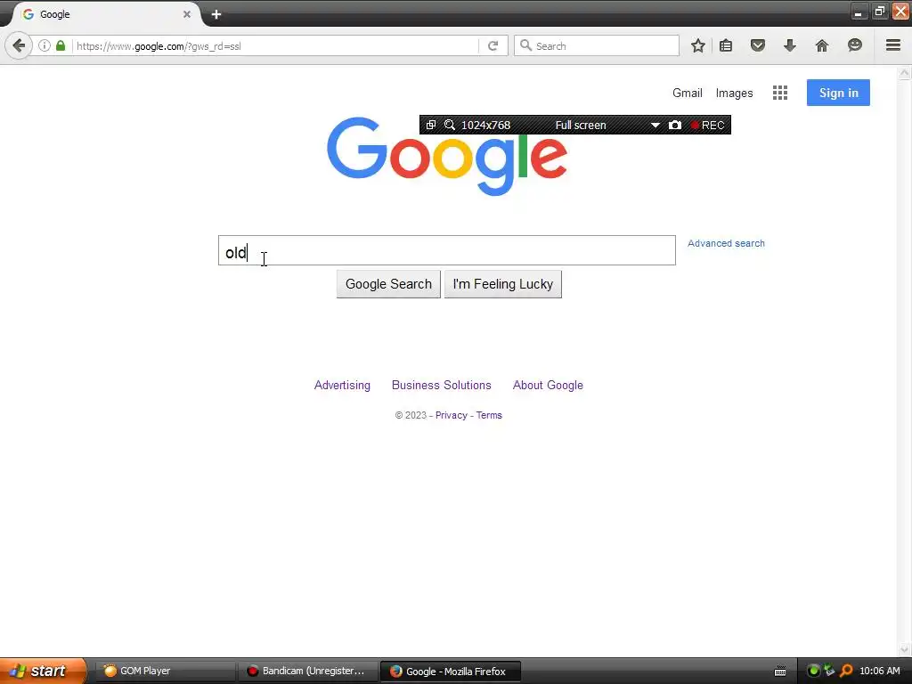Click the page scrollbar down arrow
This screenshot has width=912, height=684.
pyautogui.click(x=904, y=649)
